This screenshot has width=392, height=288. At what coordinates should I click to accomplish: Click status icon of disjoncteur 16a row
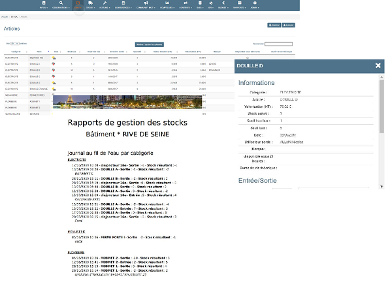click(x=54, y=58)
